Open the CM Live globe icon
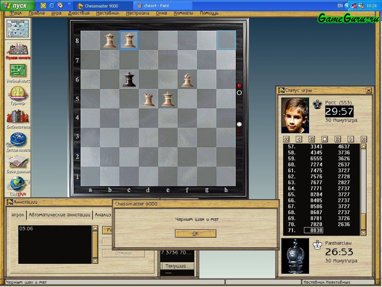This screenshot has height=287, width=382. pyautogui.click(x=18, y=187)
